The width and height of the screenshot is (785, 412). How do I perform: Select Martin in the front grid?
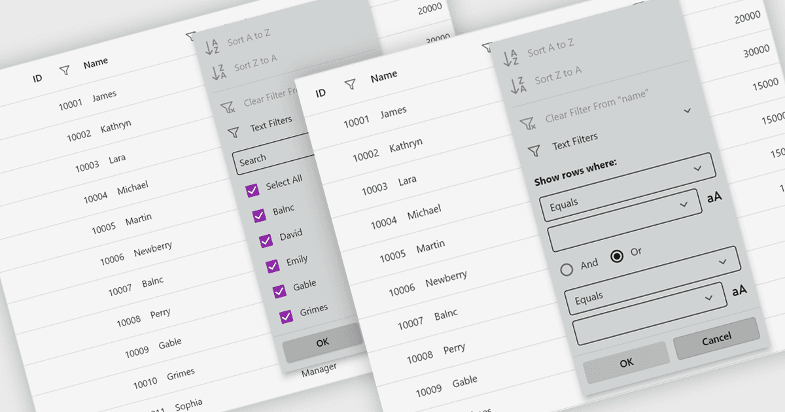(430, 247)
